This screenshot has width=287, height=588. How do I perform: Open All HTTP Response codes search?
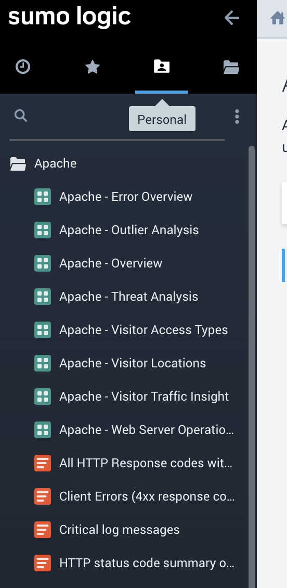[x=146, y=464]
